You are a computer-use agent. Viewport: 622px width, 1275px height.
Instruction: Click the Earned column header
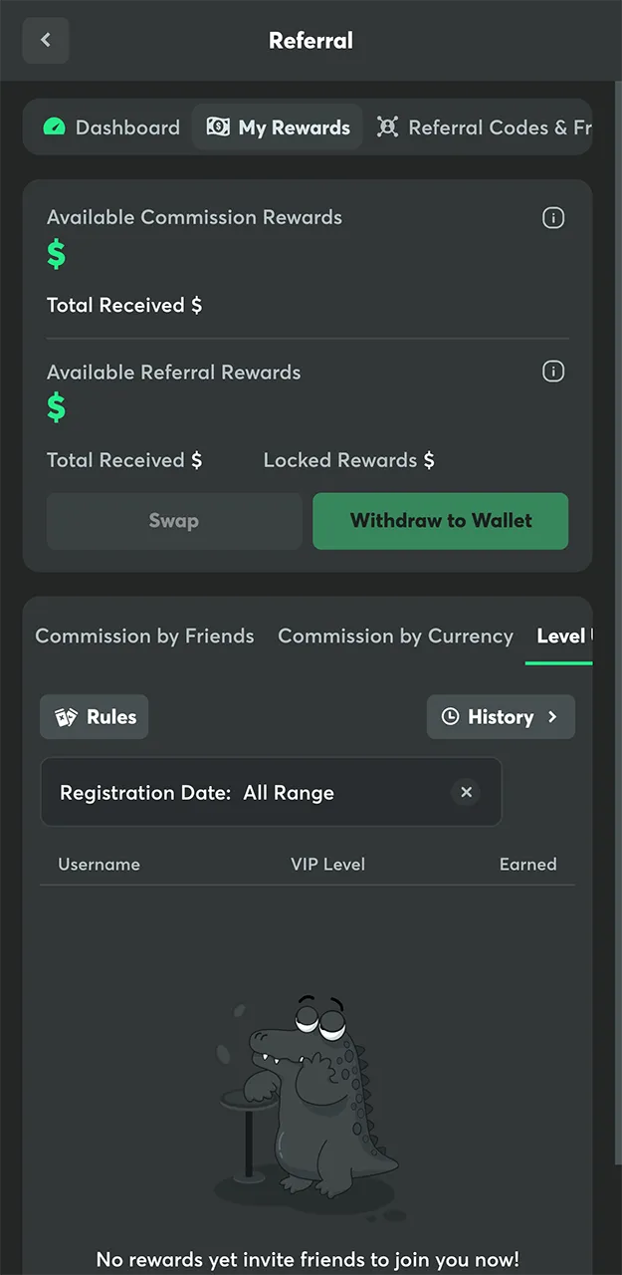(x=527, y=864)
